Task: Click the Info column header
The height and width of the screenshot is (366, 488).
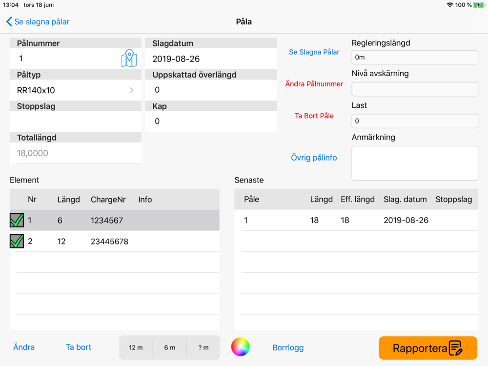Action: 145,200
